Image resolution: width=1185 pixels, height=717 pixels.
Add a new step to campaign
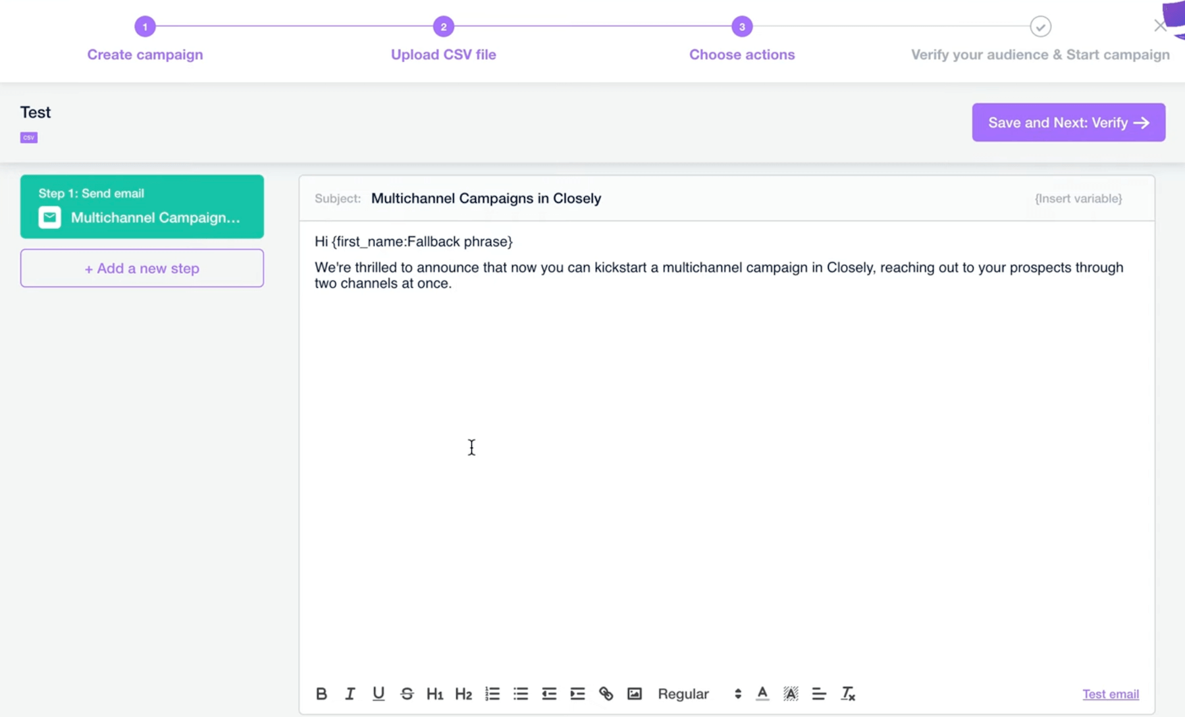(142, 268)
